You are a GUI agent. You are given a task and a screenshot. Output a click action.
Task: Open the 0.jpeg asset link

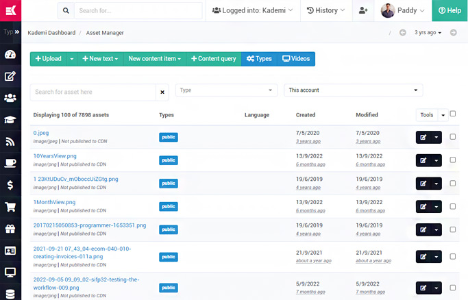point(41,133)
